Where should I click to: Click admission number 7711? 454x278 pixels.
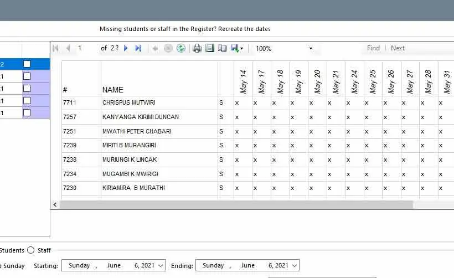[x=70, y=102]
